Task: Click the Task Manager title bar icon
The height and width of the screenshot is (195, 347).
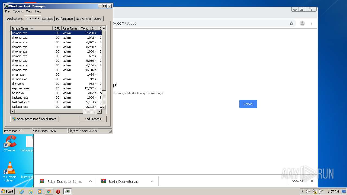Action: (x=7, y=6)
